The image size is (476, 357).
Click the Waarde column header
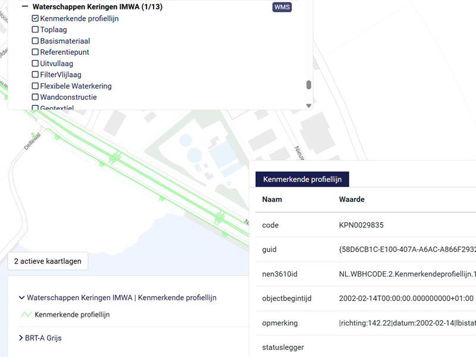pyautogui.click(x=352, y=199)
